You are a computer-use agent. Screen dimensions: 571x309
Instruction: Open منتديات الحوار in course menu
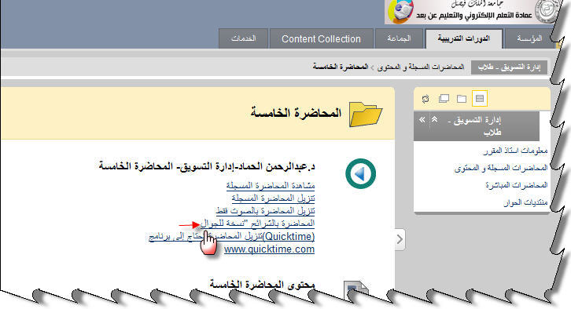tap(526, 202)
